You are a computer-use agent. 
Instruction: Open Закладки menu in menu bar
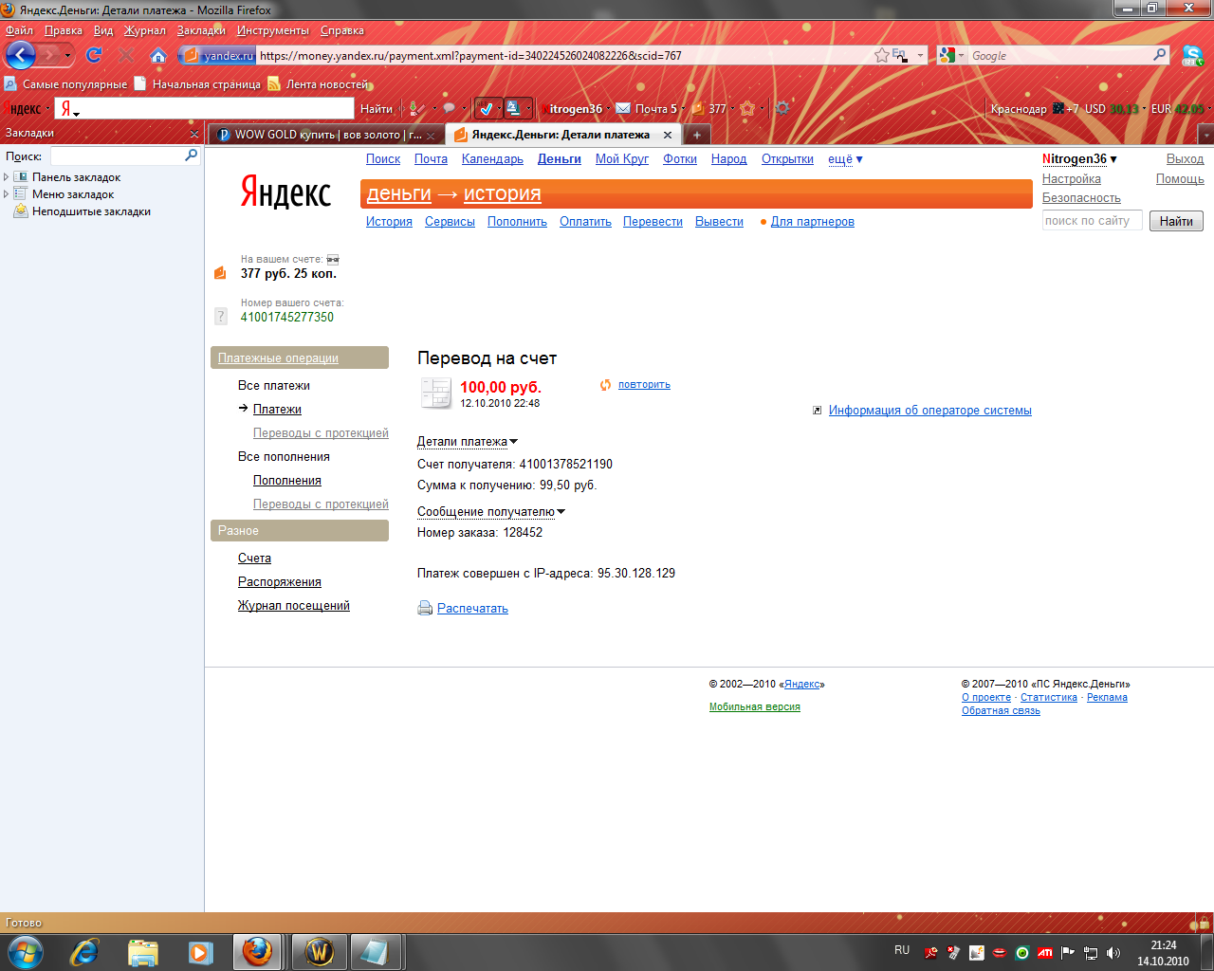[x=201, y=30]
